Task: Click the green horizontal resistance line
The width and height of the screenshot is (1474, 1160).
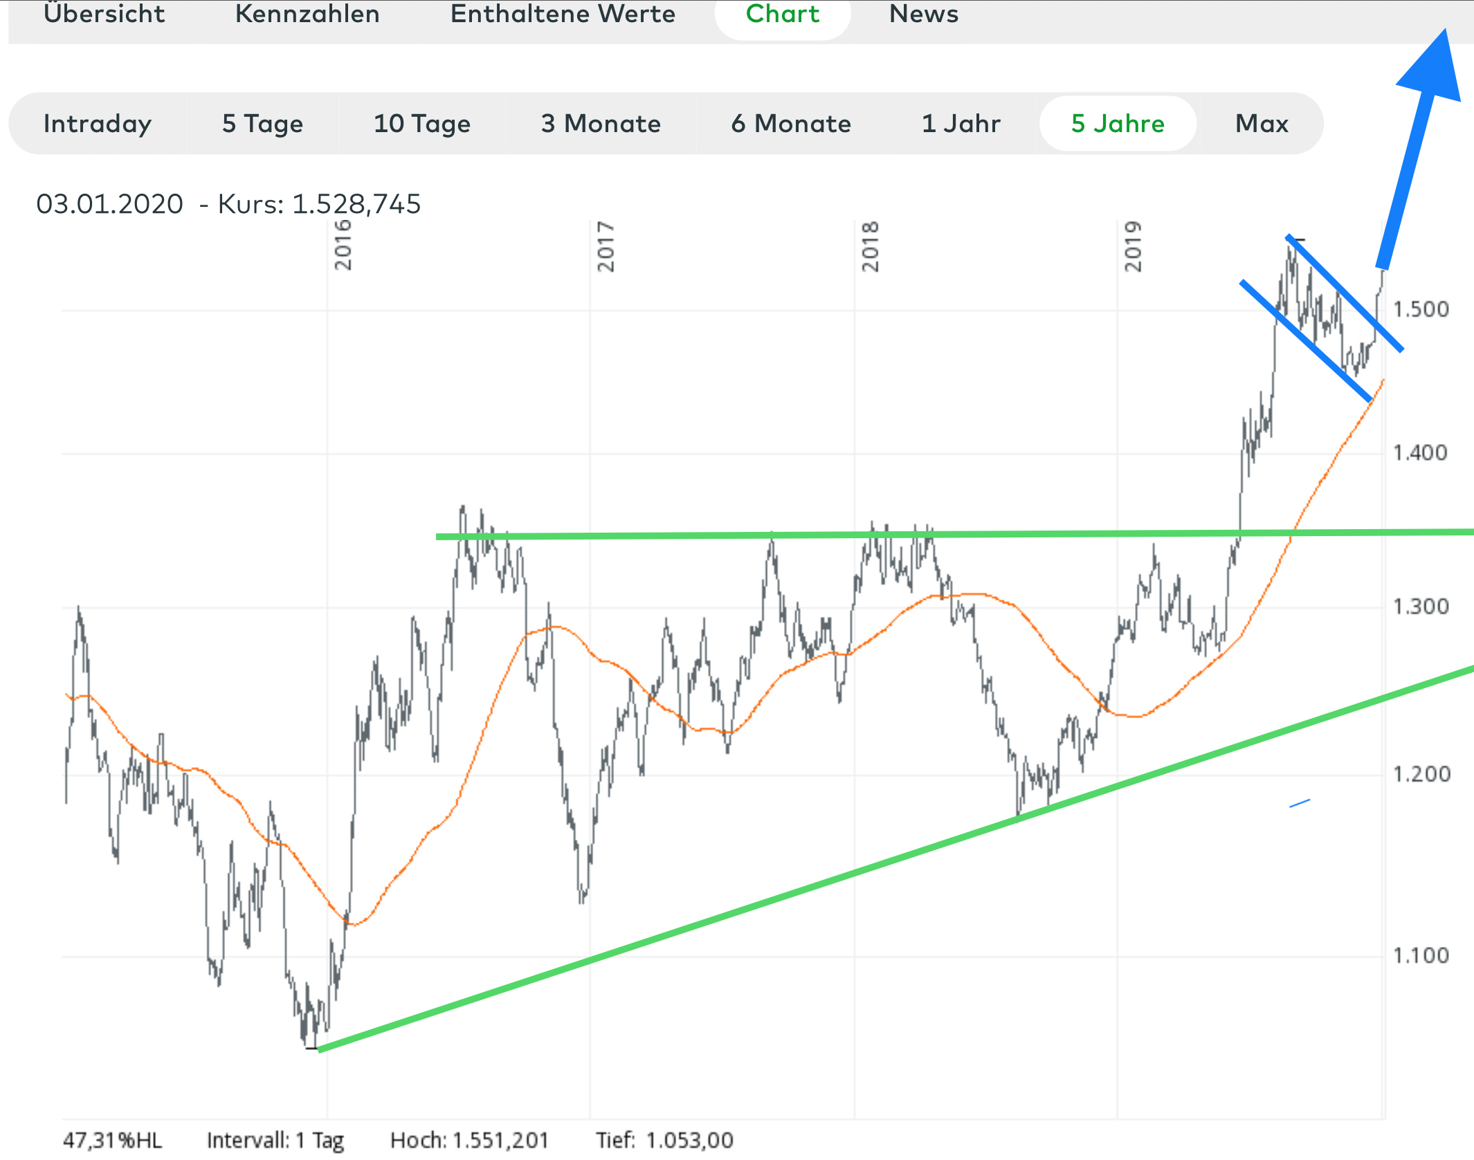Action: point(692,535)
